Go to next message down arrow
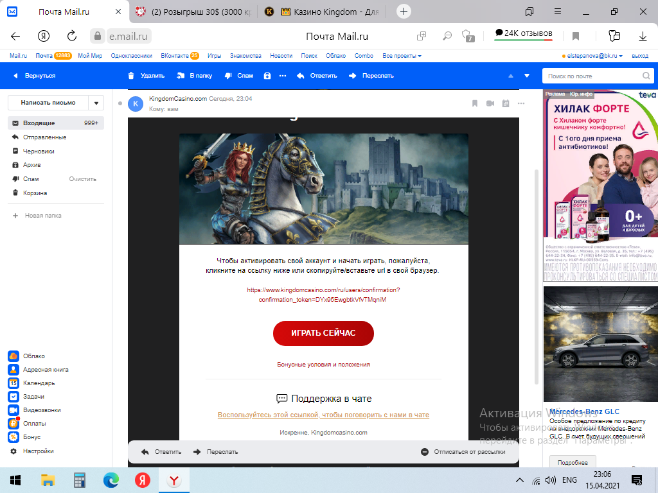The image size is (658, 493). [527, 76]
